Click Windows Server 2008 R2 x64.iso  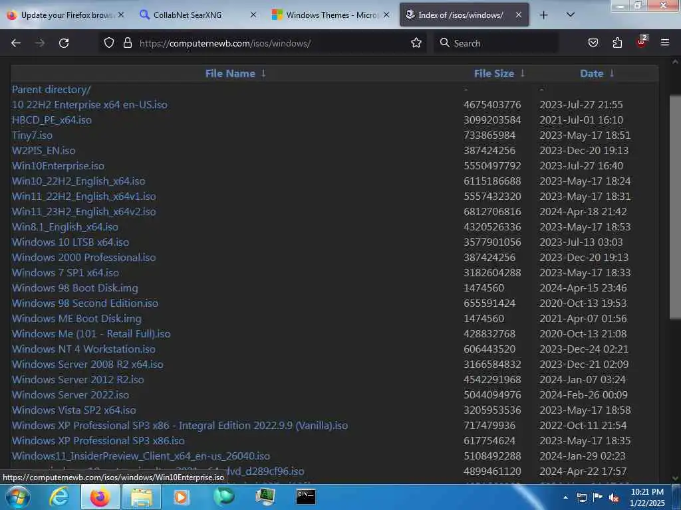[88, 365]
